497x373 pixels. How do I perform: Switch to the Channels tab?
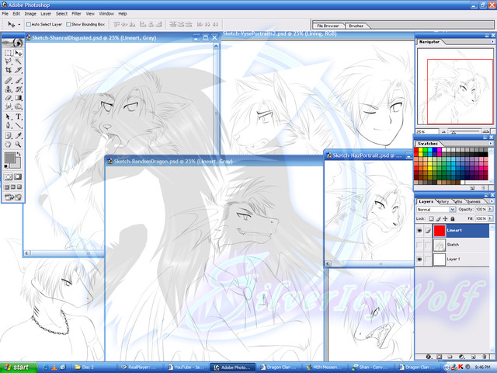474,201
